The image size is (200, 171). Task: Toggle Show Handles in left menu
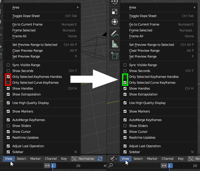(x=8, y=88)
